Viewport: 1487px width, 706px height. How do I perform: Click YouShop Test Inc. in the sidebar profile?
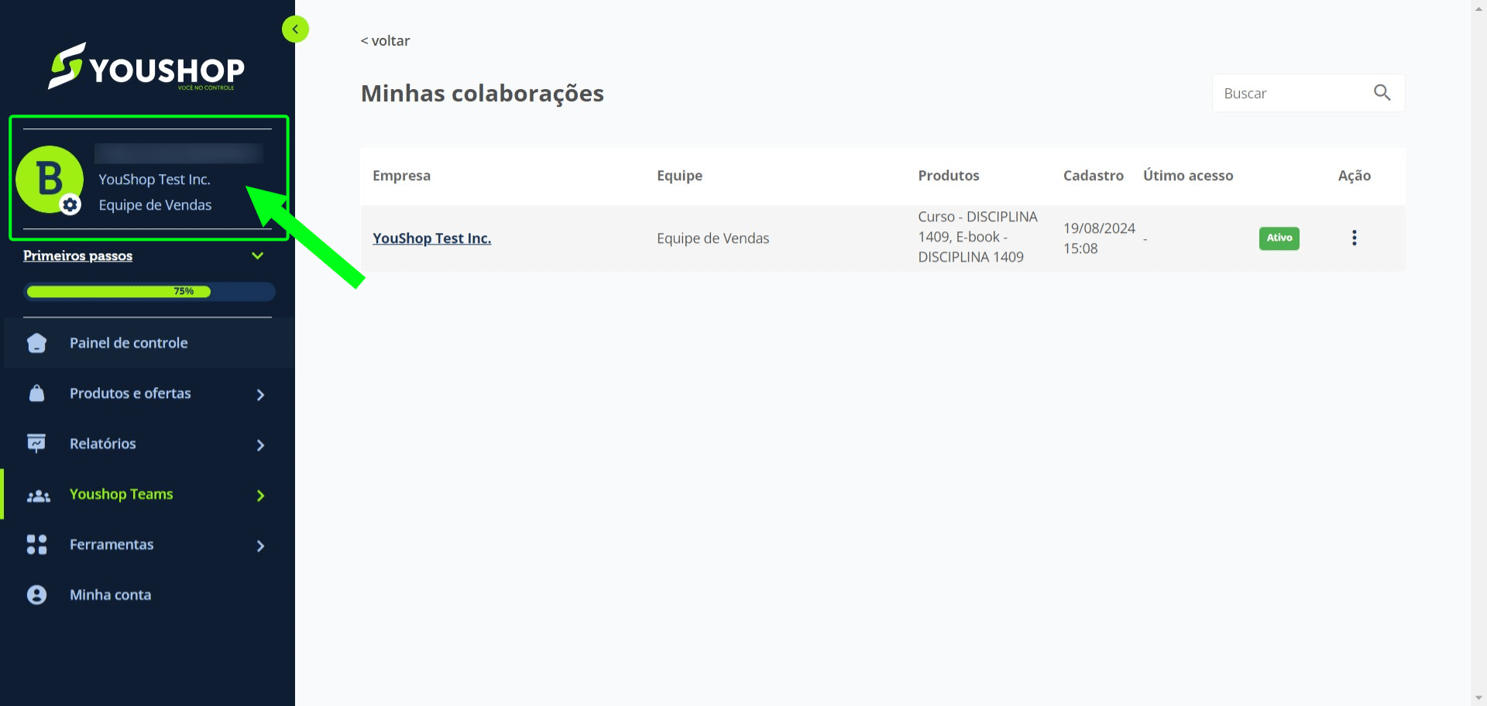(154, 180)
